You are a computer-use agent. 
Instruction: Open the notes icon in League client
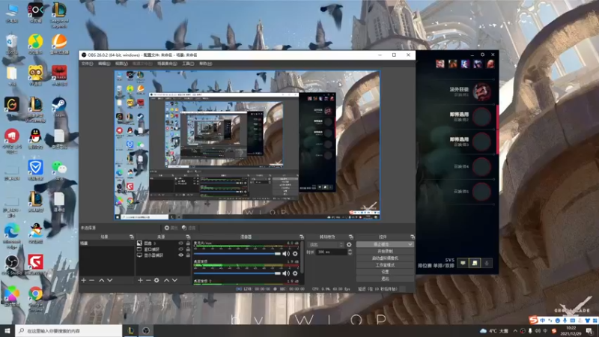475,263
